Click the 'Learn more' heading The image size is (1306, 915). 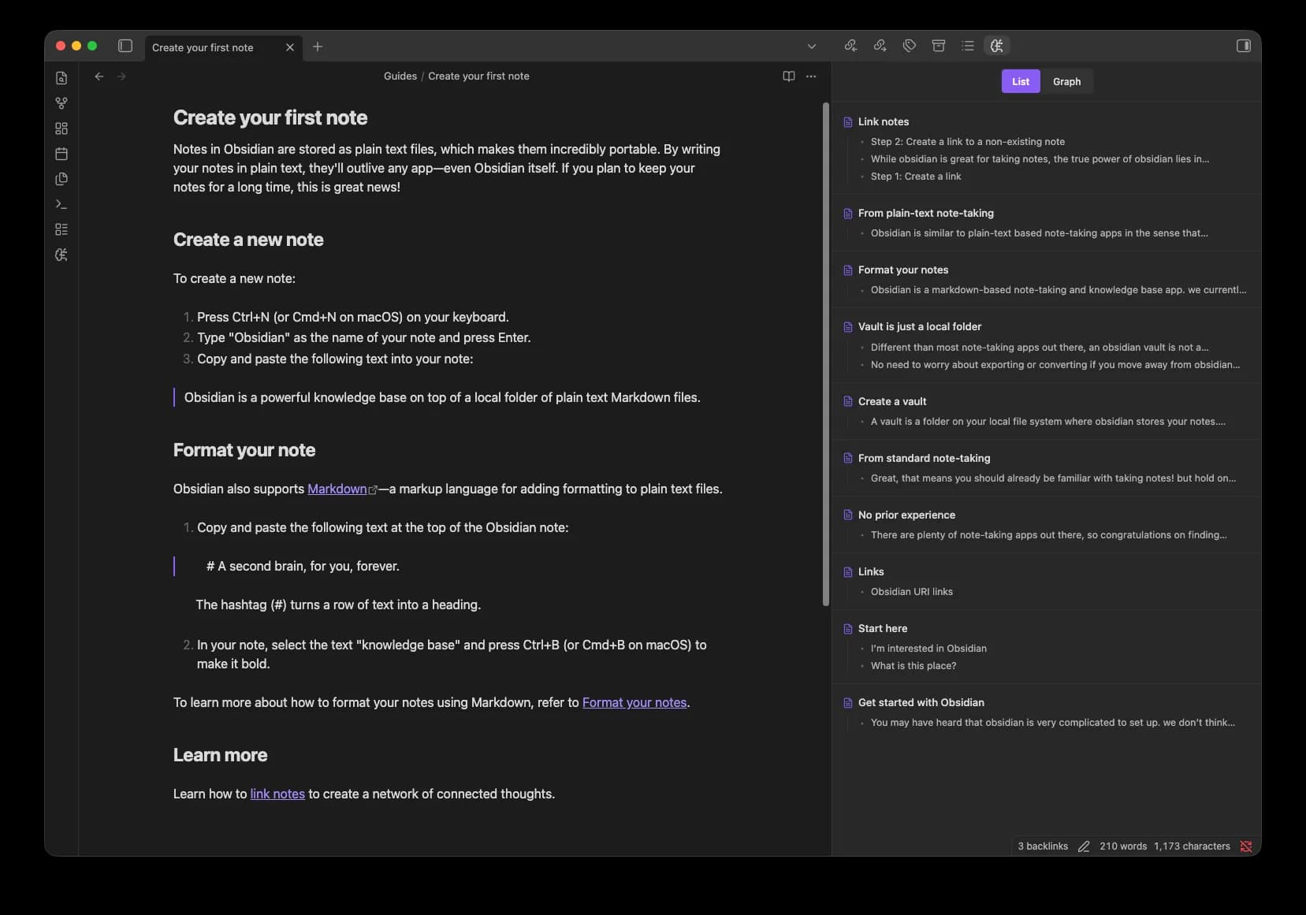[220, 755]
